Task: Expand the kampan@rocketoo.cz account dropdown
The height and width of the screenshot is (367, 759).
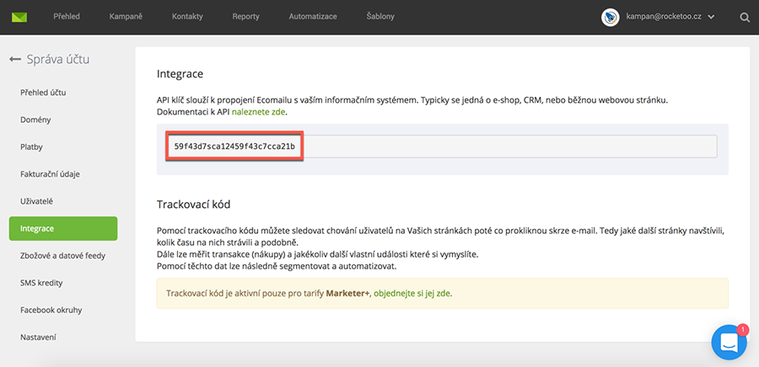Action: (711, 17)
